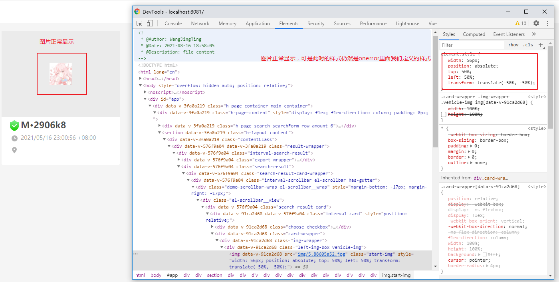Expand the head element node
559x282 pixels.
click(140, 79)
